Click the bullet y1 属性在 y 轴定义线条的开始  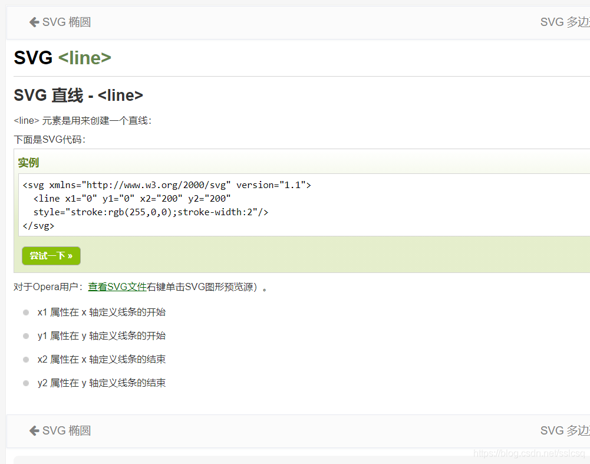101,335
